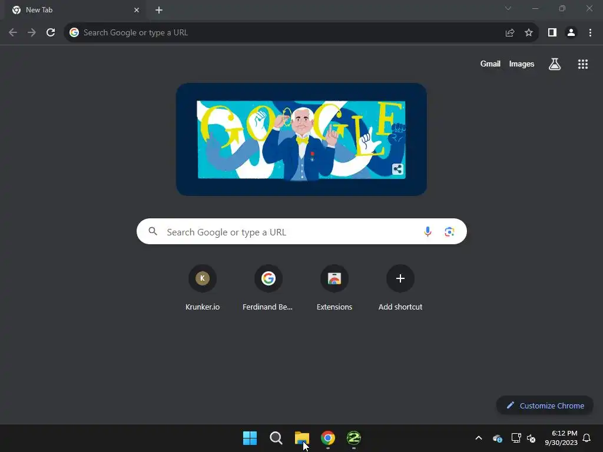This screenshot has height=452, width=603.
Task: Open File Explorer from the taskbar
Action: coord(302,438)
